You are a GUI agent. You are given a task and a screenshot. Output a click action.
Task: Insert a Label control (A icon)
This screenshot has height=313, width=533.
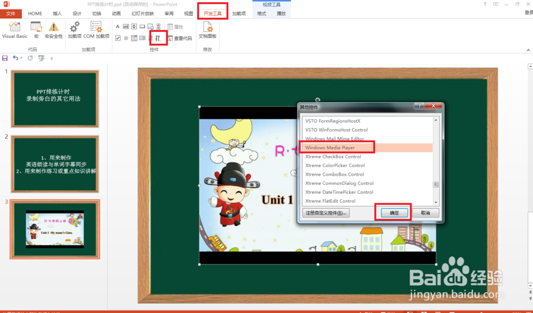pyautogui.click(x=118, y=27)
